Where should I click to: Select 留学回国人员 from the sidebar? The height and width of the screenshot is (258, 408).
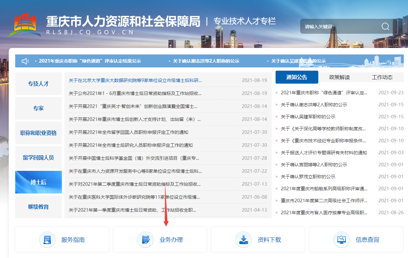coord(38,158)
